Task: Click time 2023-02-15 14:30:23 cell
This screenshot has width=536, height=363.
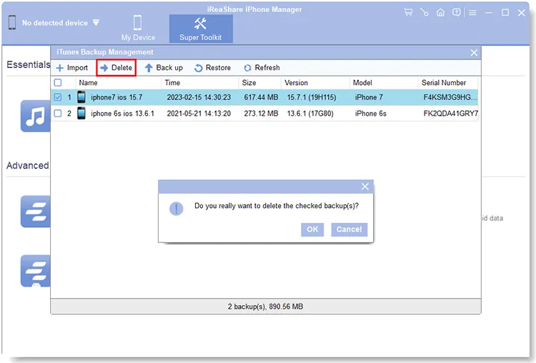Action: (199, 97)
